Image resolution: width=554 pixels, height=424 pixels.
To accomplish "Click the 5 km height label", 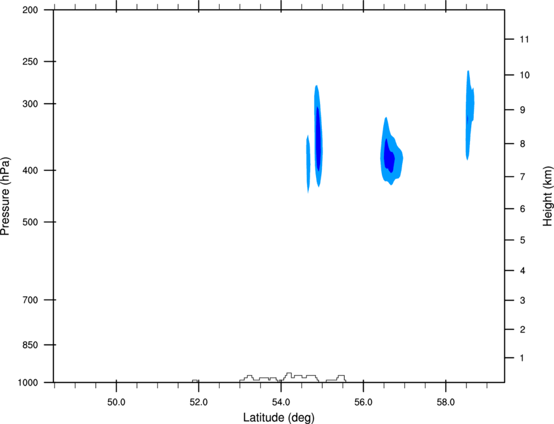I will (523, 240).
